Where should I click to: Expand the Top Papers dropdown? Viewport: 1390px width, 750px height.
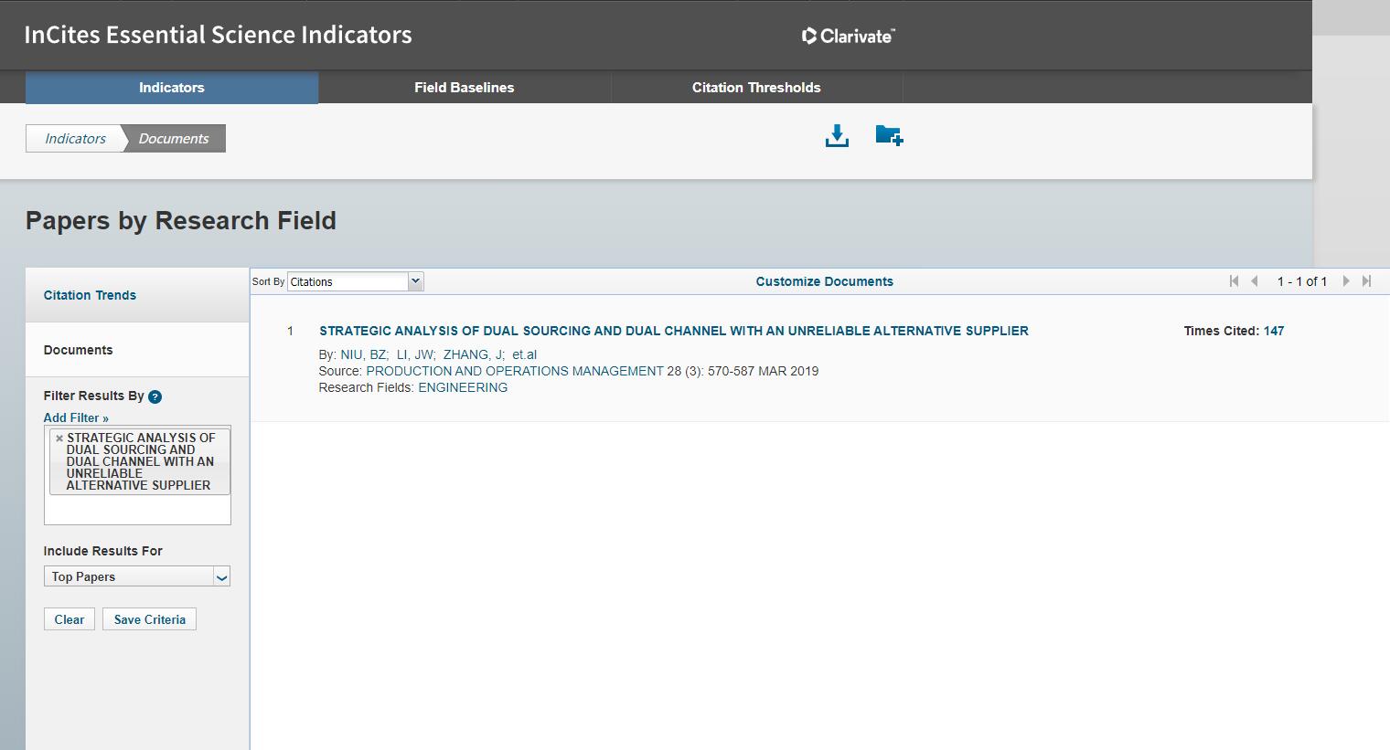click(x=137, y=576)
